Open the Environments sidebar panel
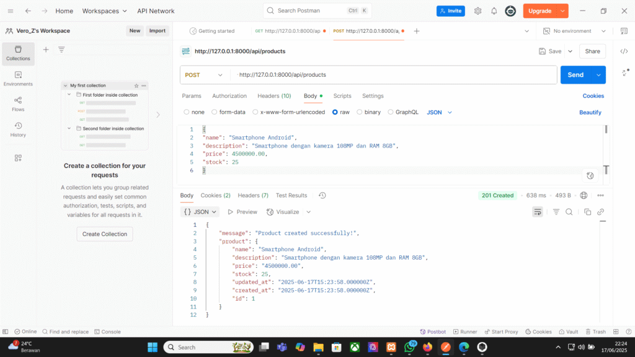The image size is (635, 357). tap(18, 79)
